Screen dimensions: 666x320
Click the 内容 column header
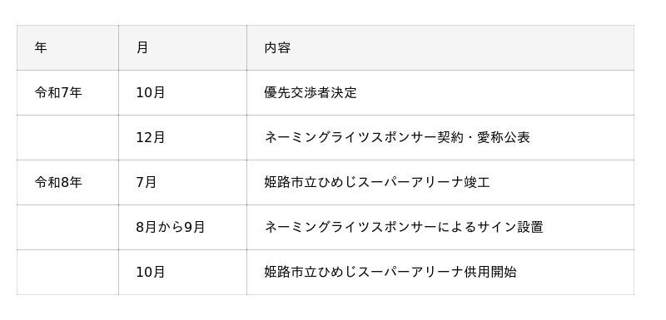(x=440, y=47)
